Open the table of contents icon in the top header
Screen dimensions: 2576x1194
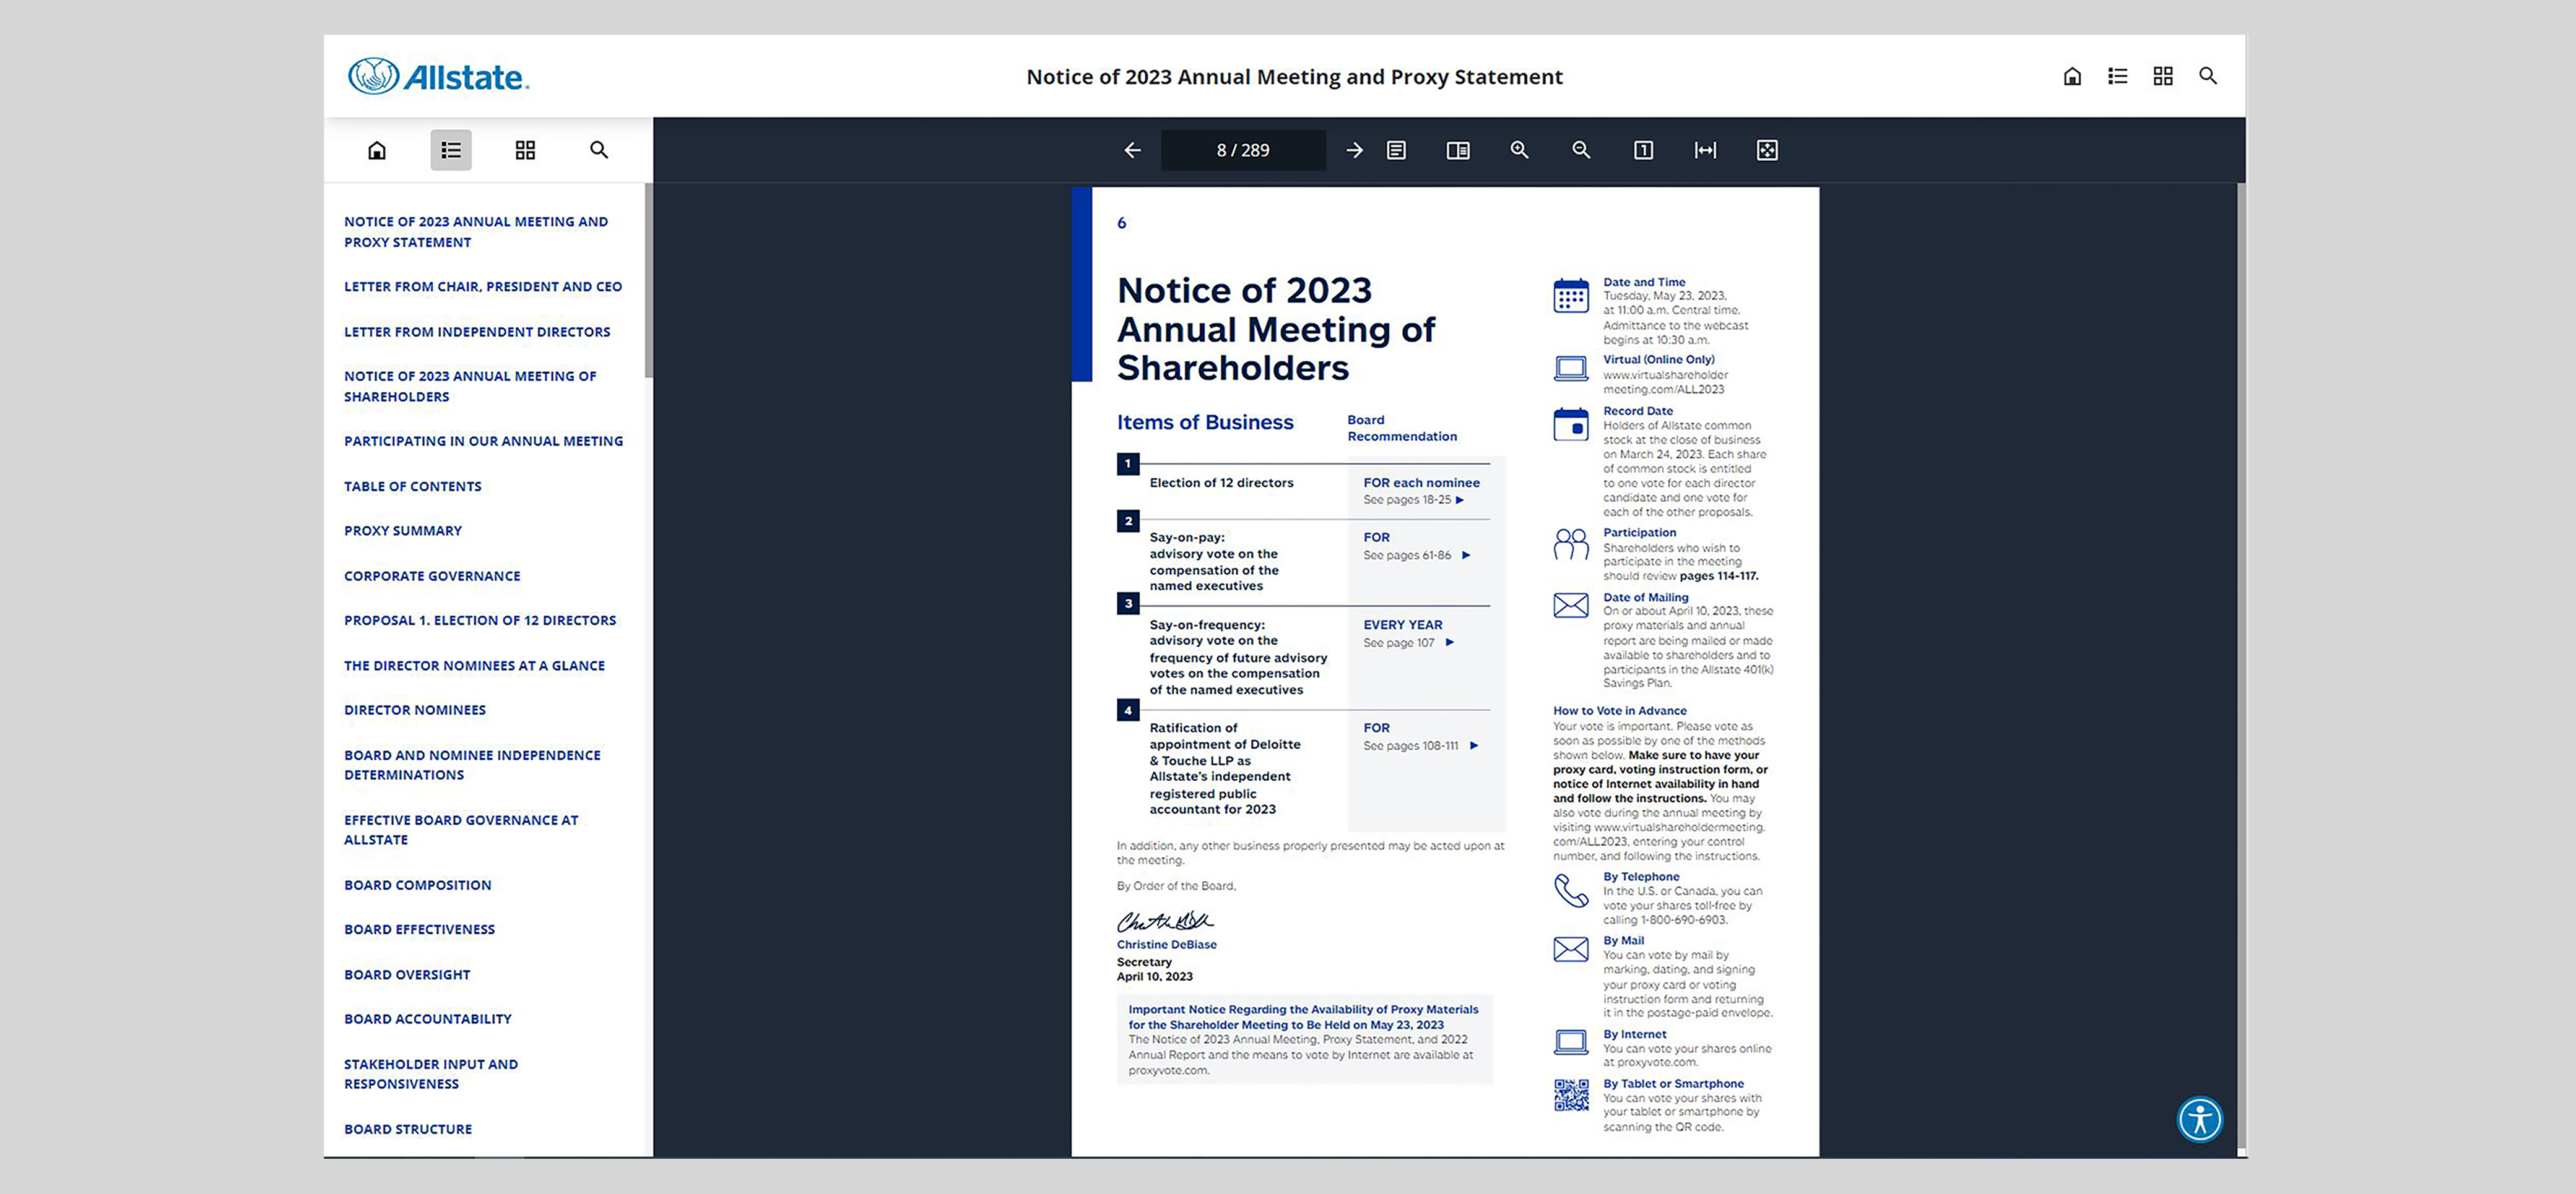pyautogui.click(x=2117, y=76)
